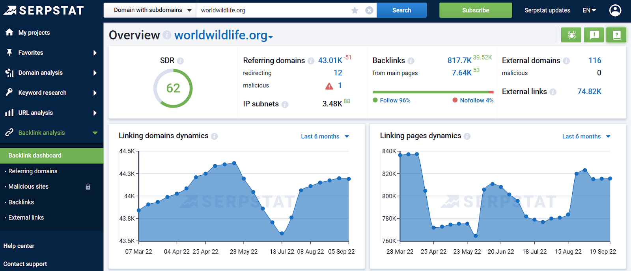Click the SDR 62 circular gauge
This screenshot has height=271, width=631.
pyautogui.click(x=173, y=88)
